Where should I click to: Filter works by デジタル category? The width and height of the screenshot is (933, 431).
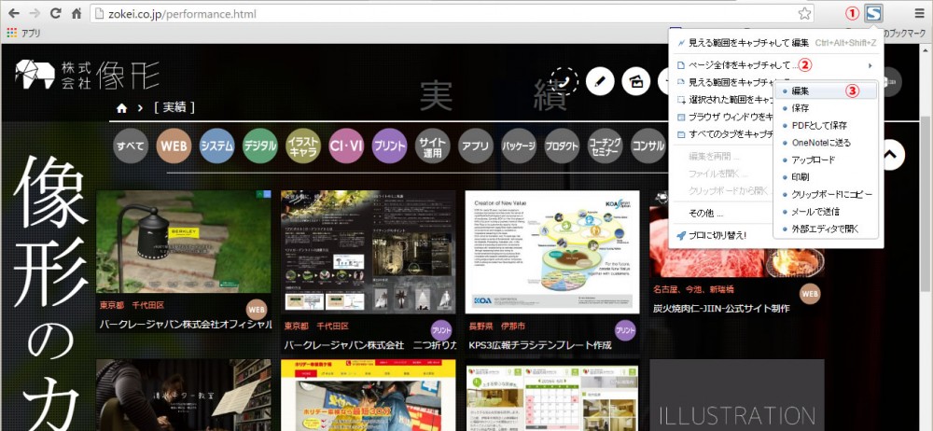(x=260, y=146)
